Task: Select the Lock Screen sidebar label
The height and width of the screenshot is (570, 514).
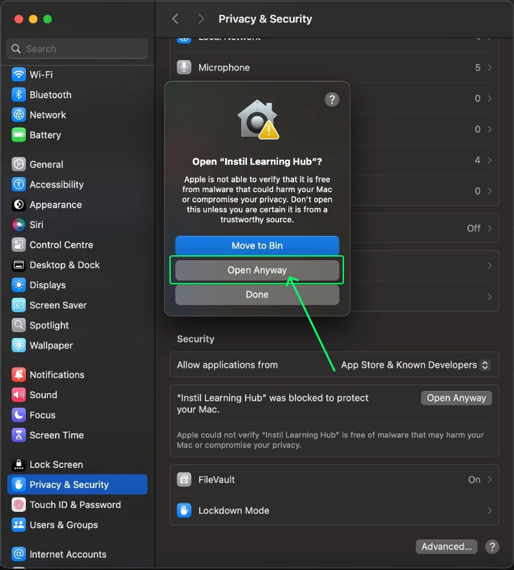Action: coord(56,464)
